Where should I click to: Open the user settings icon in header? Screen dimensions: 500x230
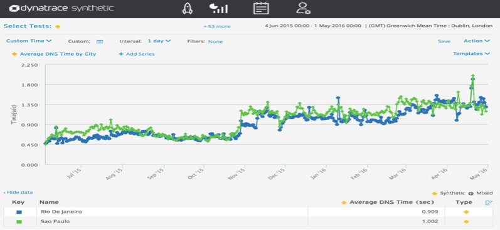coord(303,9)
